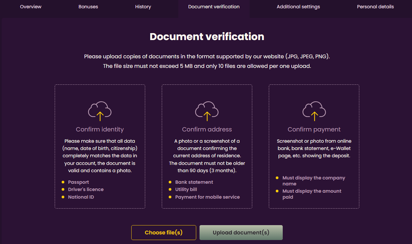
Task: Switch to the Overview tab
Action: tap(30, 7)
